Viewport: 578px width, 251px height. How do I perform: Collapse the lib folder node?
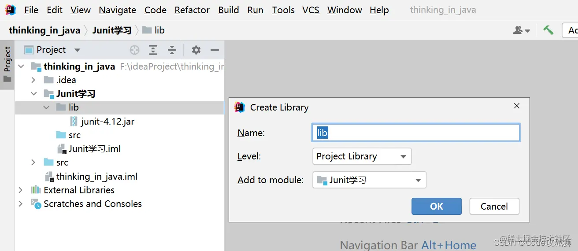[46, 107]
